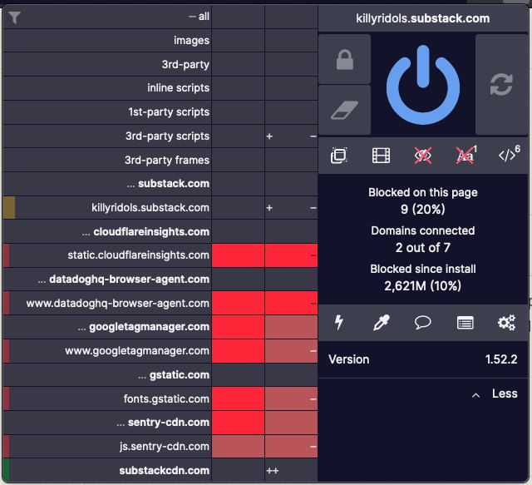Click global red cell for www.datadoghq-browser-agent.com

239,304
